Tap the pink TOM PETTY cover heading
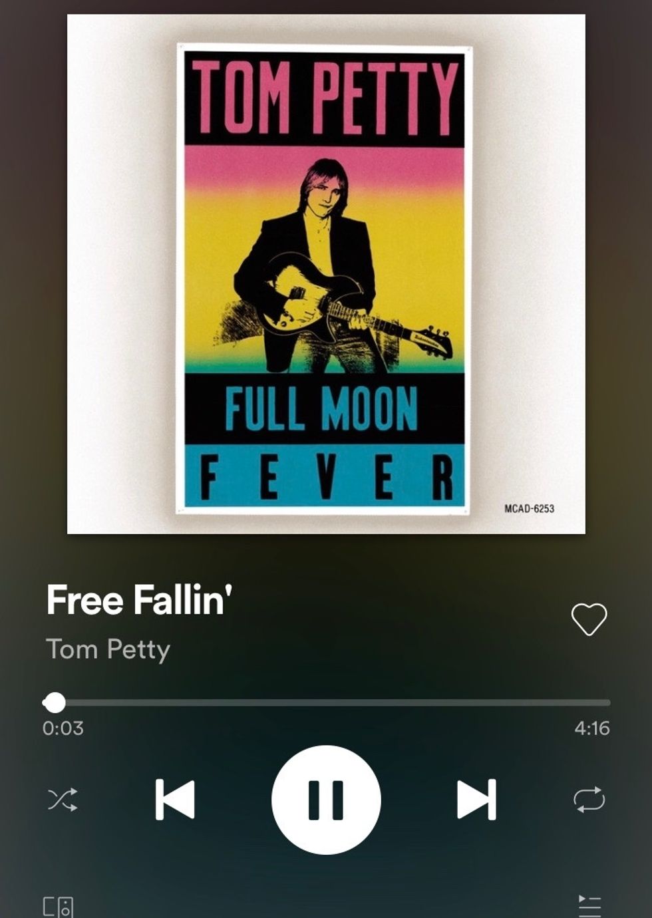The height and width of the screenshot is (918, 652). (x=325, y=96)
